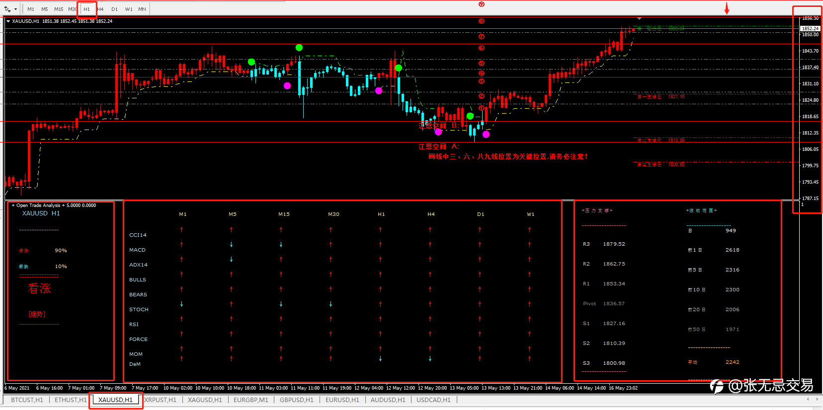The image size is (823, 410).
Task: Click the S1 support value 1827.16
Action: pos(614,323)
